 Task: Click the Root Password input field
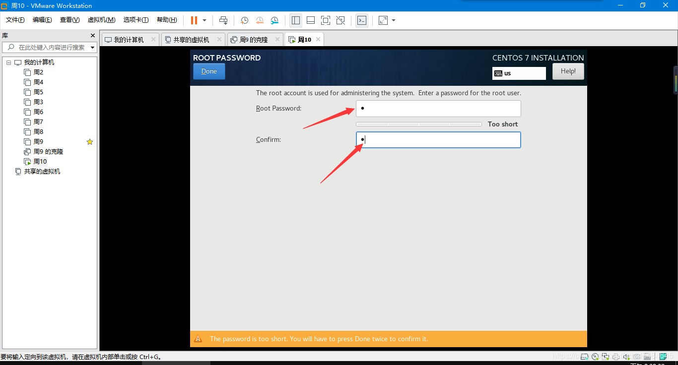[438, 108]
